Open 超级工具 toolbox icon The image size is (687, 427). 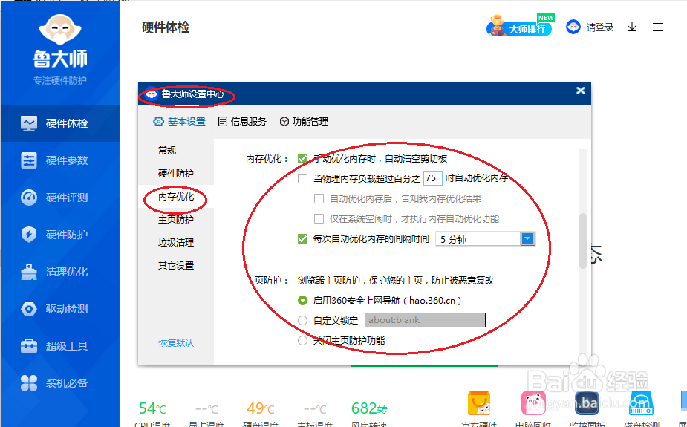29,346
